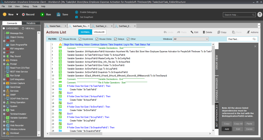The height and width of the screenshot is (140, 263).
Task: Select the Screen Capture command icon
Action: click(x=8, y=83)
